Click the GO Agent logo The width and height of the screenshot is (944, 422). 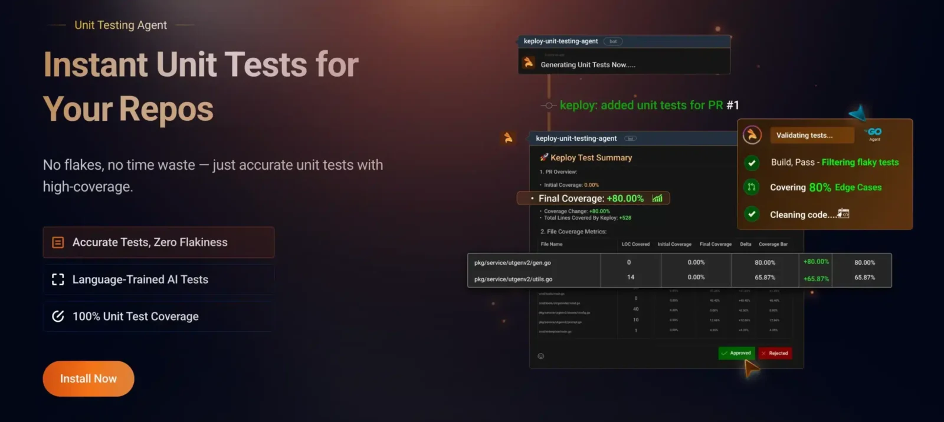[x=874, y=134]
